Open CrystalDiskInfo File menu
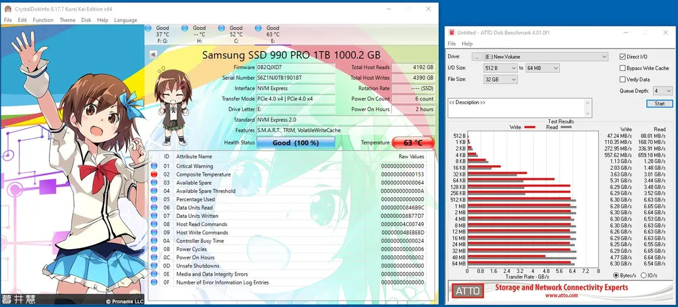Screen dimensions: 678x307 (8, 20)
